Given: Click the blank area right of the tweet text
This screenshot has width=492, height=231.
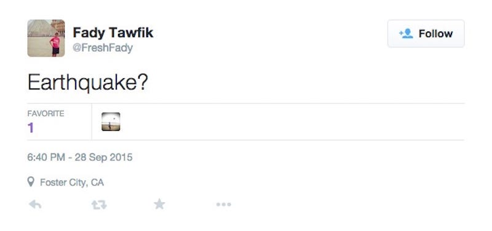Looking at the screenshot, I should [x=306, y=83].
